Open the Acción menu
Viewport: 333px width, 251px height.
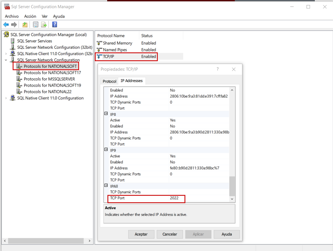tap(30, 16)
